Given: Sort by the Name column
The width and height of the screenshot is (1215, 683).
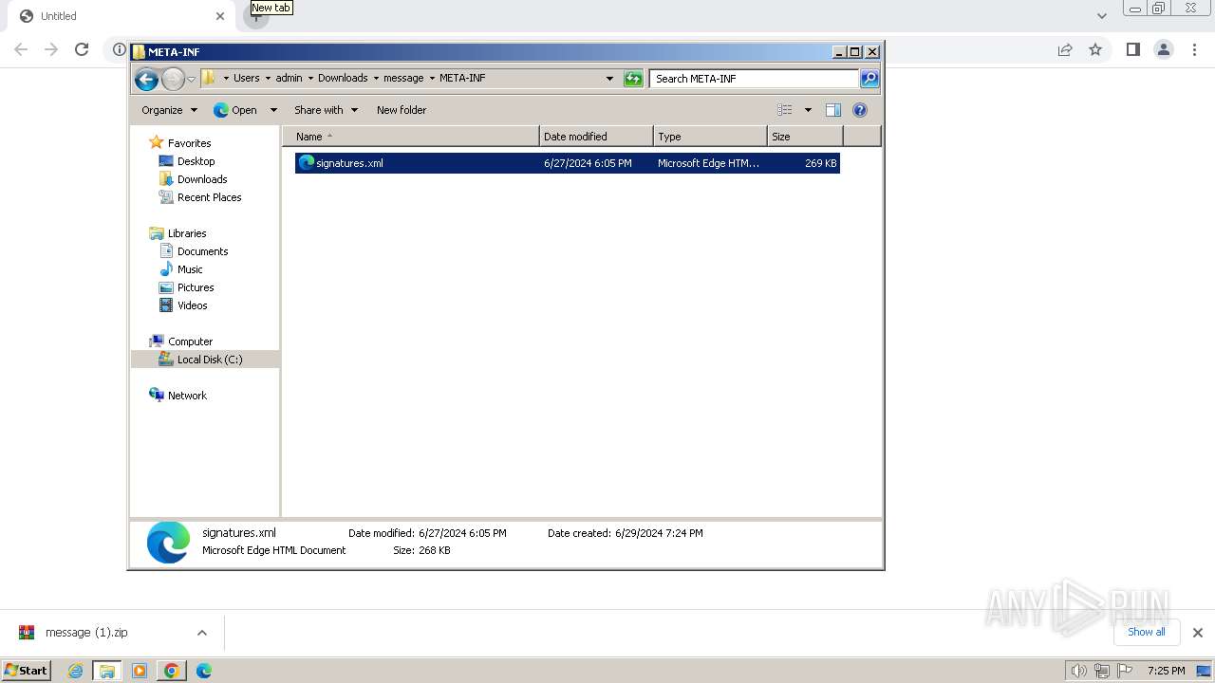Looking at the screenshot, I should tap(410, 137).
